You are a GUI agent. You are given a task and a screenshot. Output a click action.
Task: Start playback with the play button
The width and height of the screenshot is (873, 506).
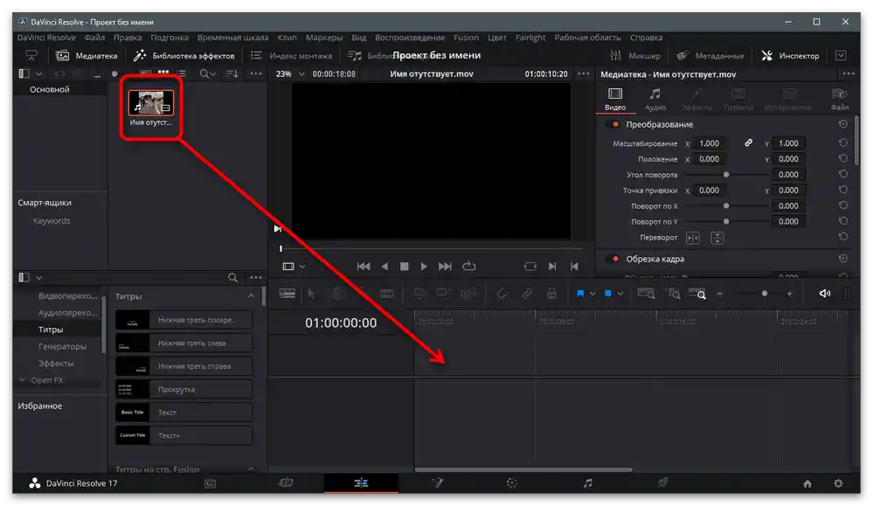(x=424, y=266)
